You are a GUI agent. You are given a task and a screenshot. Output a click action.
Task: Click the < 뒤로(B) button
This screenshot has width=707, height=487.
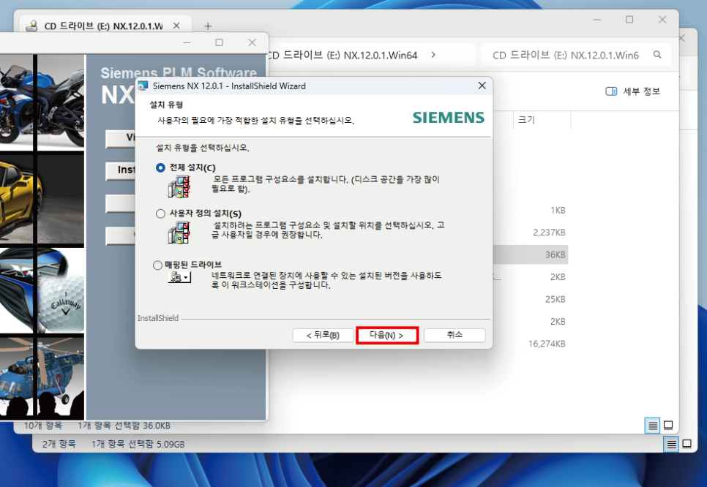[x=323, y=335]
